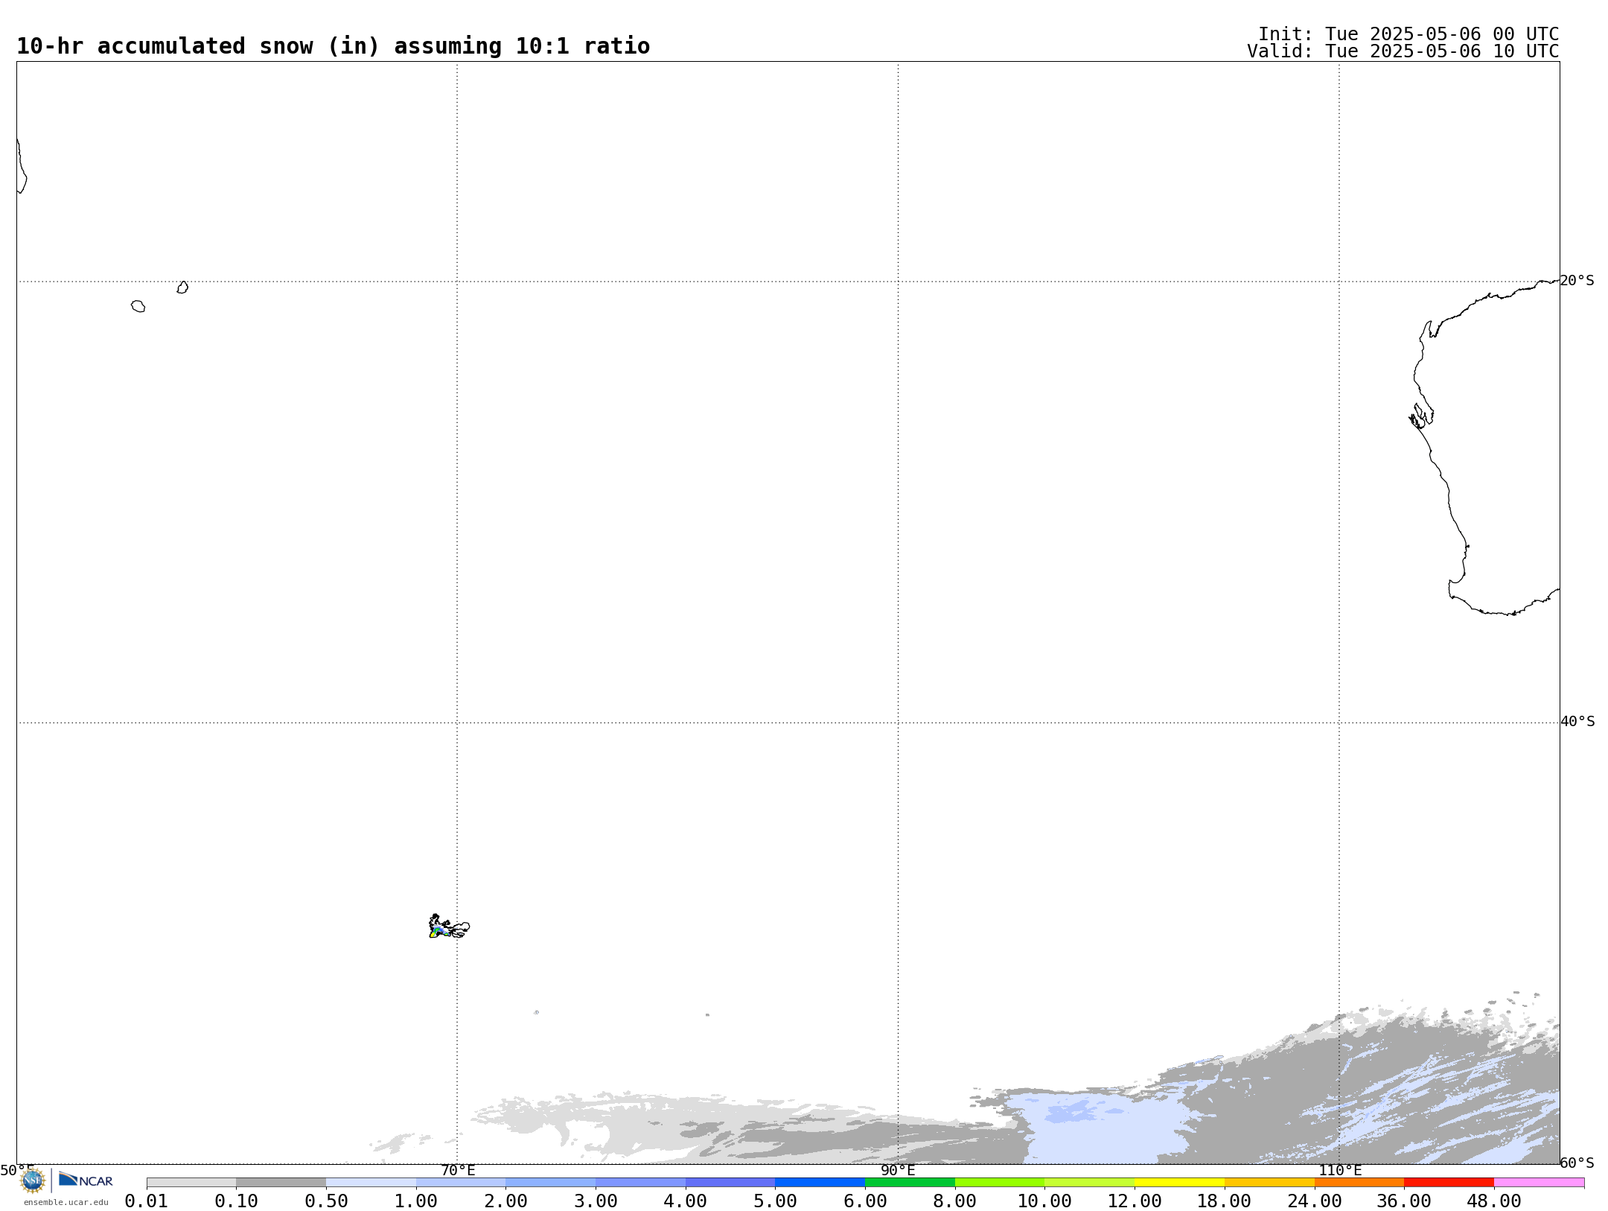Select the pale blue 0.50 colorbar swatch
Image resolution: width=1608 pixels, height=1211 pixels.
point(371,1183)
